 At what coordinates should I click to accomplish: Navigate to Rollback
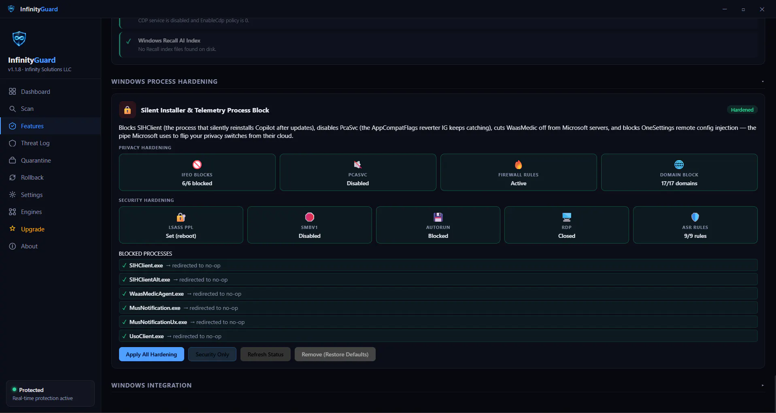51,178
